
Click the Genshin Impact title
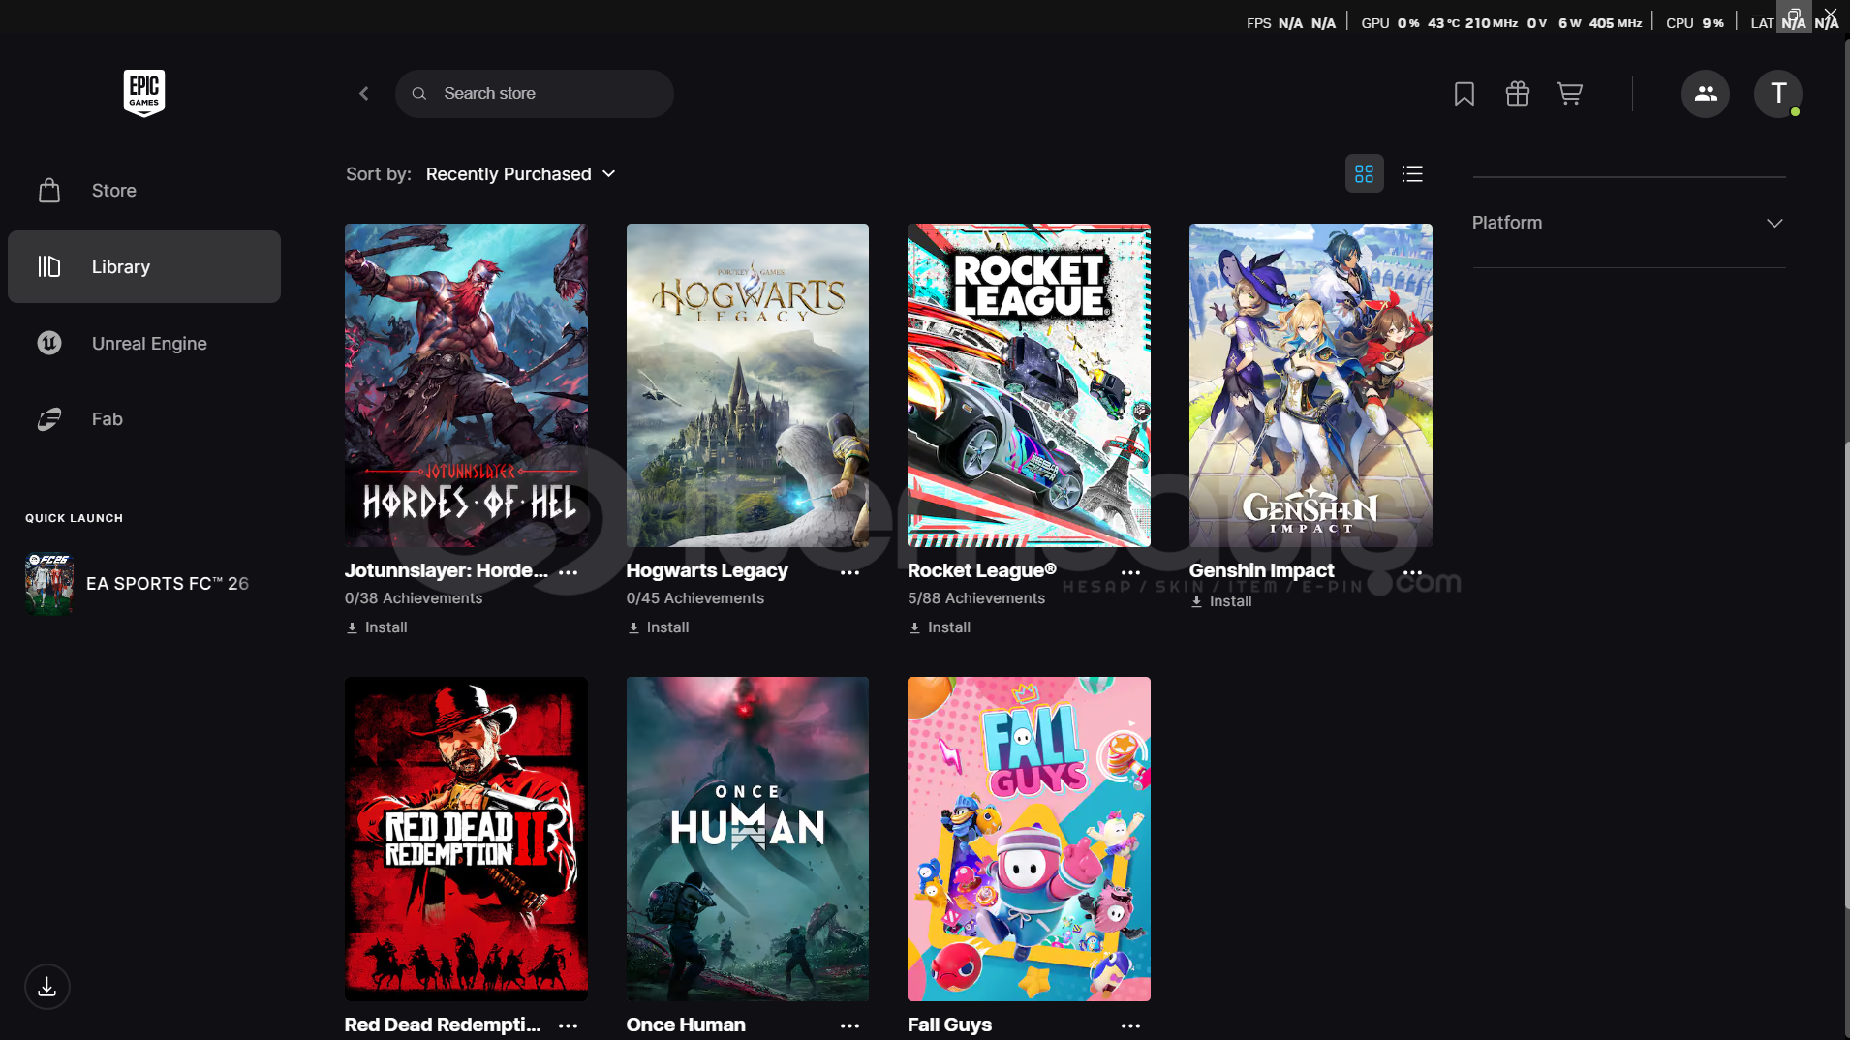pos(1261,571)
